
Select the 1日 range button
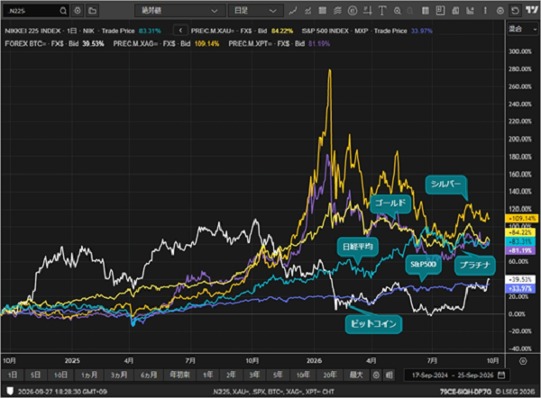point(13,375)
